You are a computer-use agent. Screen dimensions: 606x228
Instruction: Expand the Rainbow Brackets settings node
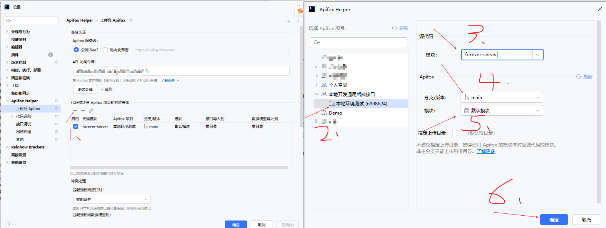tap(7, 147)
